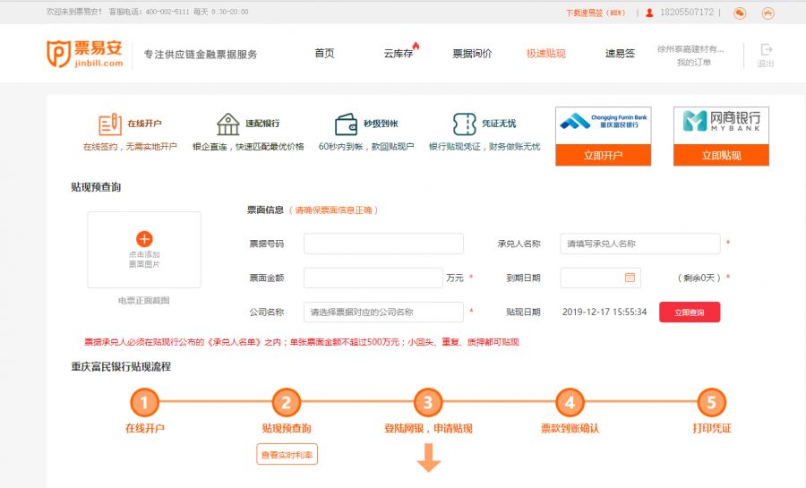Viewport: 806px width, 488px height.
Task: Click the 电票正面截图 caption
Action: pyautogui.click(x=144, y=301)
